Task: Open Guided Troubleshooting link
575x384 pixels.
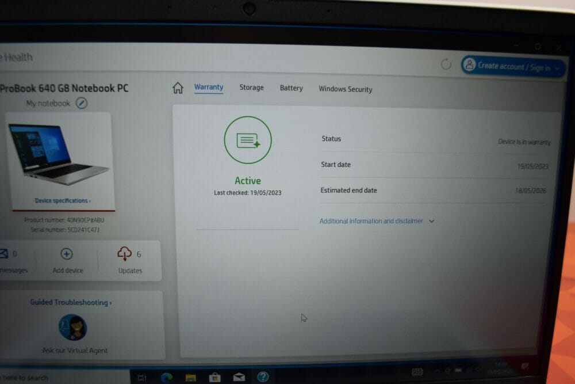Action: 71,302
